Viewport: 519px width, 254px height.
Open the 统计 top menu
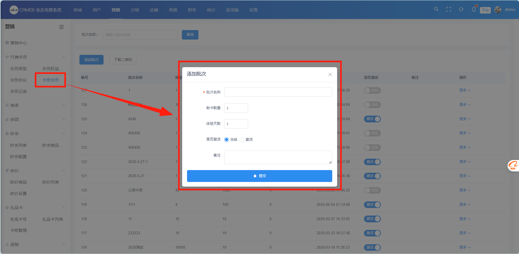click(x=211, y=10)
